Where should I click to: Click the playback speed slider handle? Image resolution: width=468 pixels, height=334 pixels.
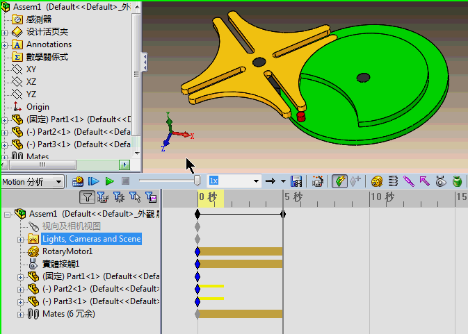pos(197,181)
